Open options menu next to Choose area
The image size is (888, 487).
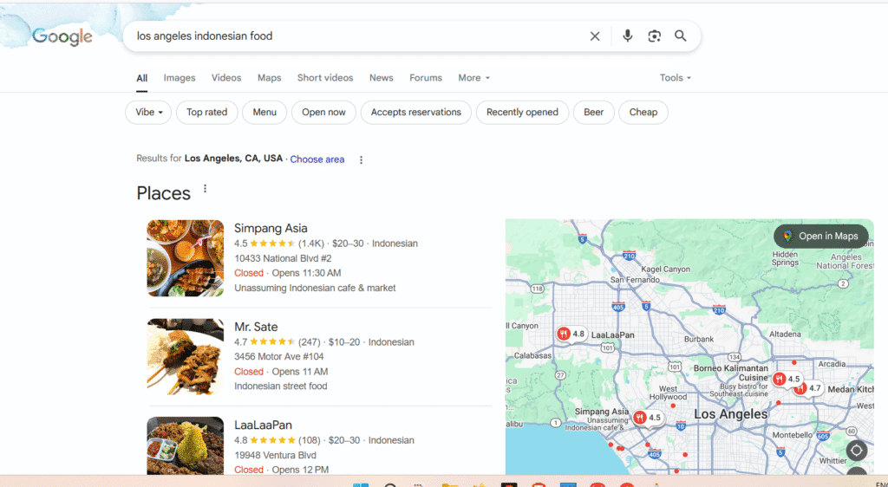point(361,159)
